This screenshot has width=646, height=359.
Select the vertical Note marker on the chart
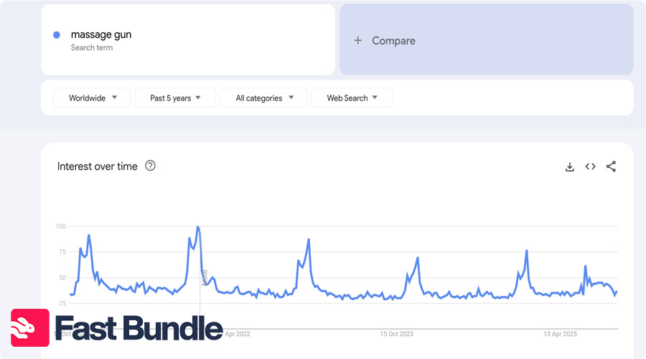tap(204, 277)
